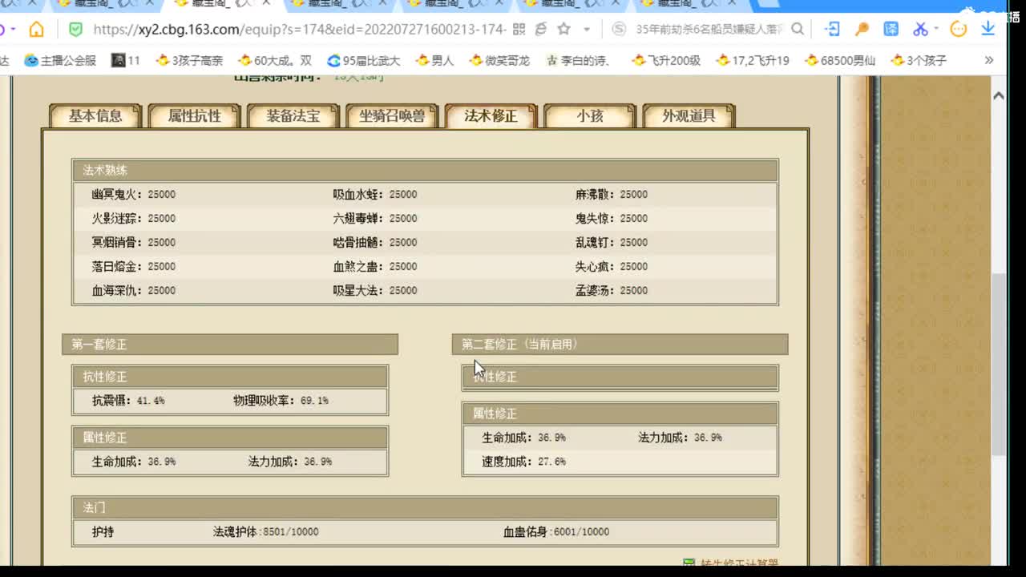Screen dimensions: 1026x577
Task: Click the 法魂护体:8501/10000 value
Action: (265, 532)
